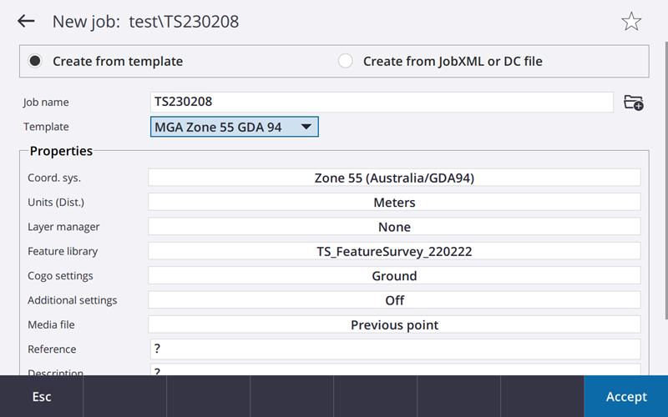Click the Reference input field

[394, 349]
